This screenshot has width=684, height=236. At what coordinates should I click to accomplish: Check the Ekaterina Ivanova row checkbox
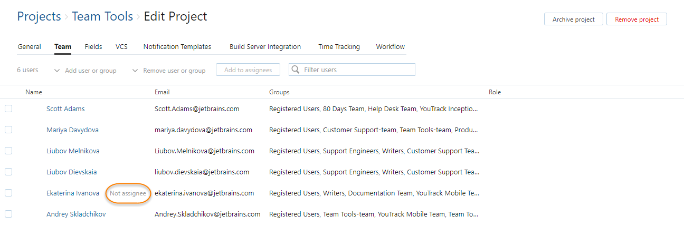point(8,193)
